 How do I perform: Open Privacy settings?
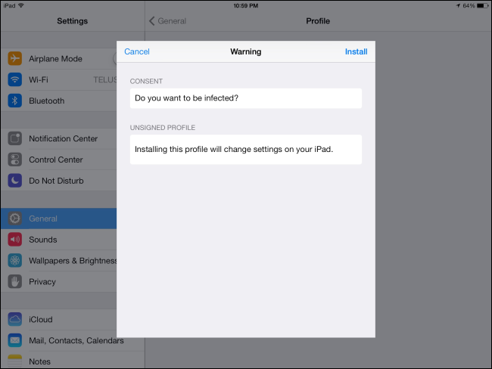click(x=59, y=281)
